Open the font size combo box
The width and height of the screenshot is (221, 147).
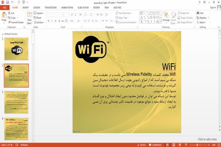point(67,15)
